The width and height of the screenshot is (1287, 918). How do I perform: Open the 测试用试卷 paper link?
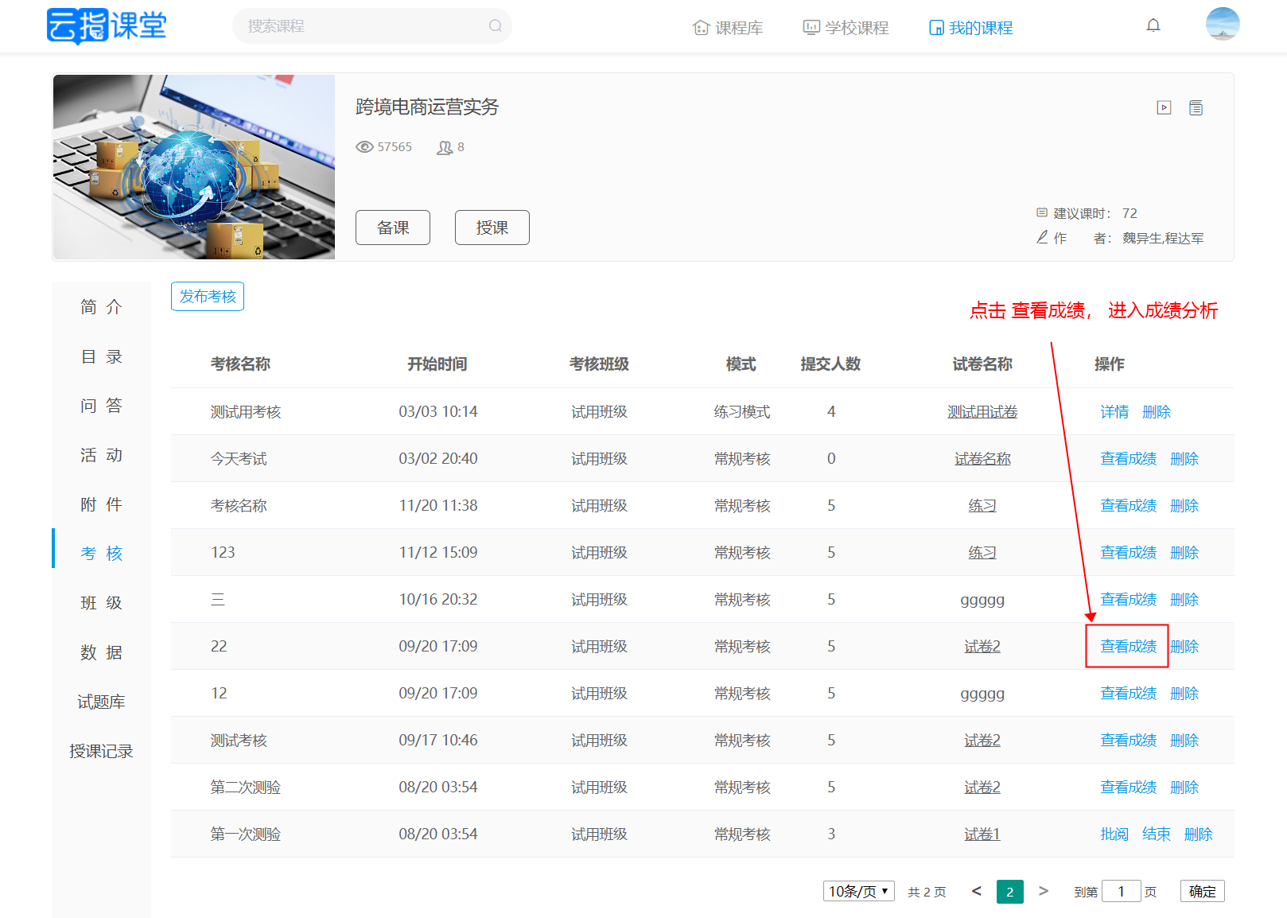pyautogui.click(x=982, y=412)
